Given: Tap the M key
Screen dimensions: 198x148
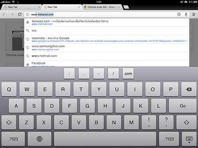Looking at the screenshot, I should [x=131, y=122].
